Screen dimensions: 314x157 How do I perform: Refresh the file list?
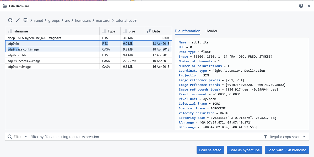pos(10,20)
